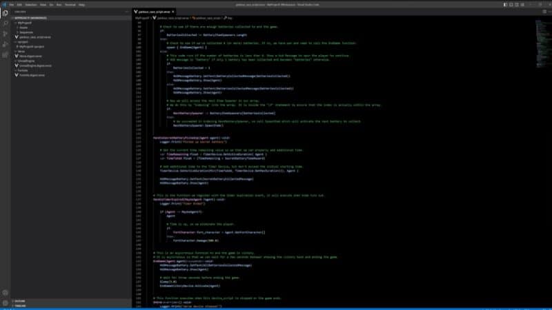Open the Run and Debug view

pos(5,45)
